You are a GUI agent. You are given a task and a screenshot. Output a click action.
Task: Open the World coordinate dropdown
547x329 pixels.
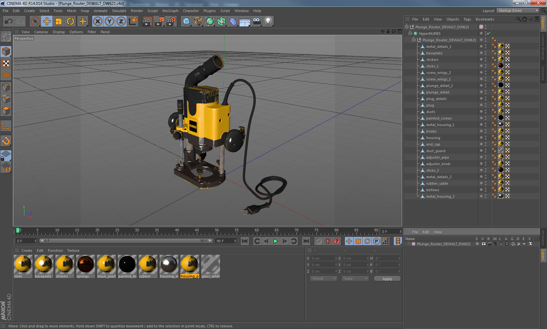point(323,279)
